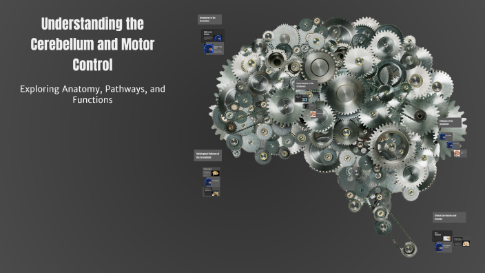The image size is (485, 273).
Task: Select first slide with tan brain under Histological Patterns
Action: coord(211,172)
